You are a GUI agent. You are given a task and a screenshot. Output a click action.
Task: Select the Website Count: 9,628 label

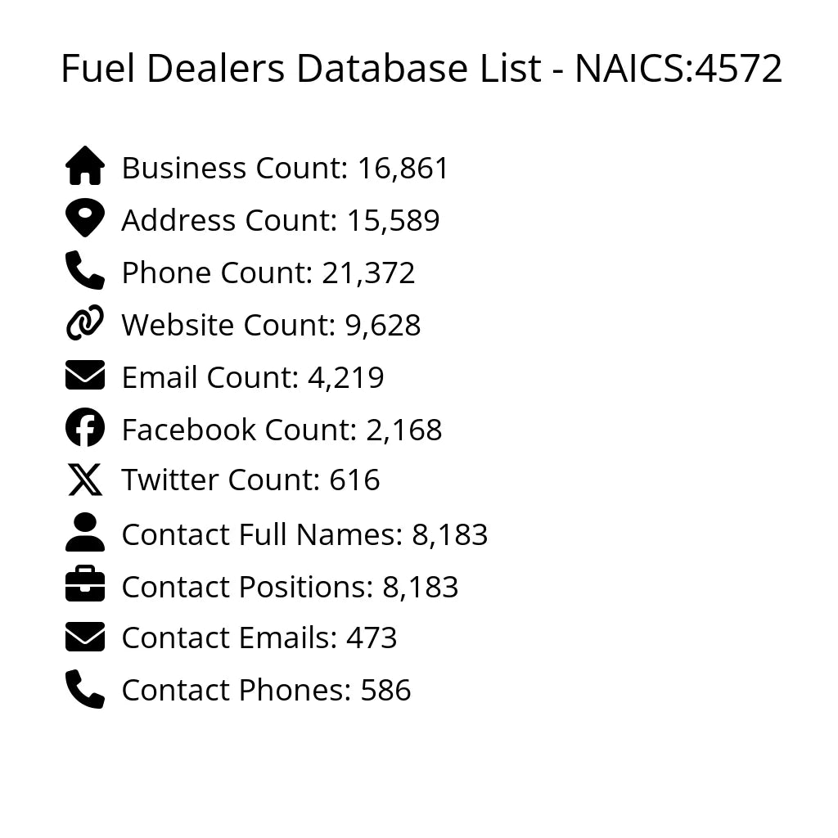pos(271,325)
